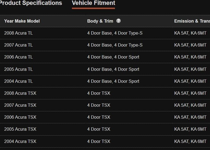
Task: Click the 2005 Acura TL entry
Action: point(19,69)
